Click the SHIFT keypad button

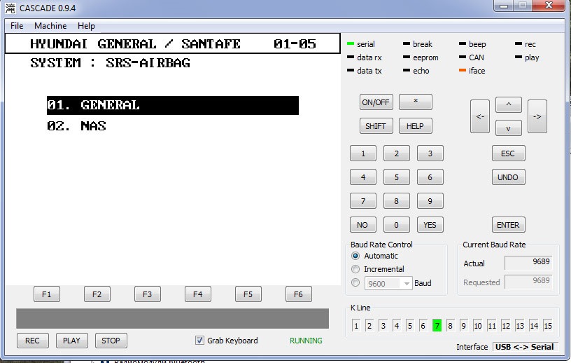pyautogui.click(x=376, y=126)
